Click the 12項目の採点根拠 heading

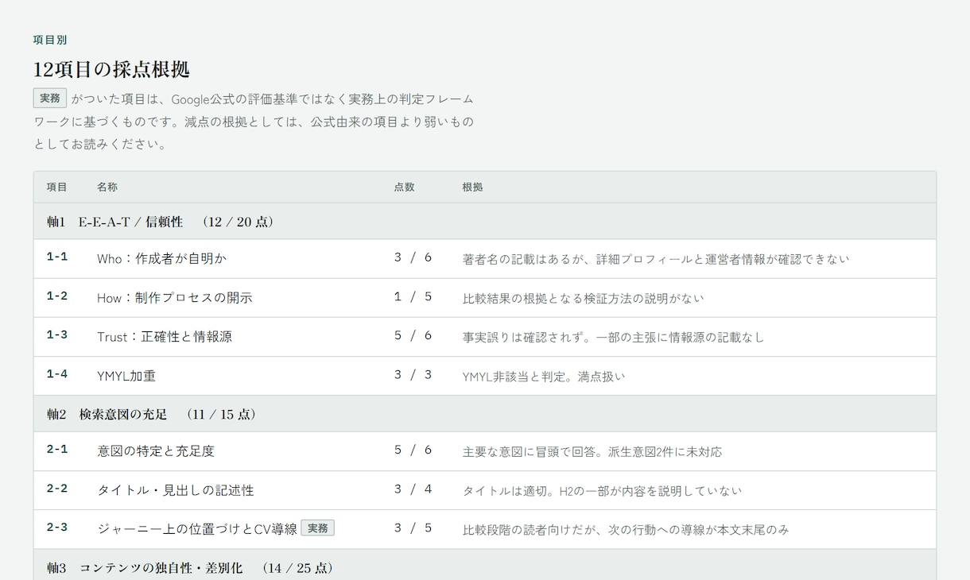(111, 69)
